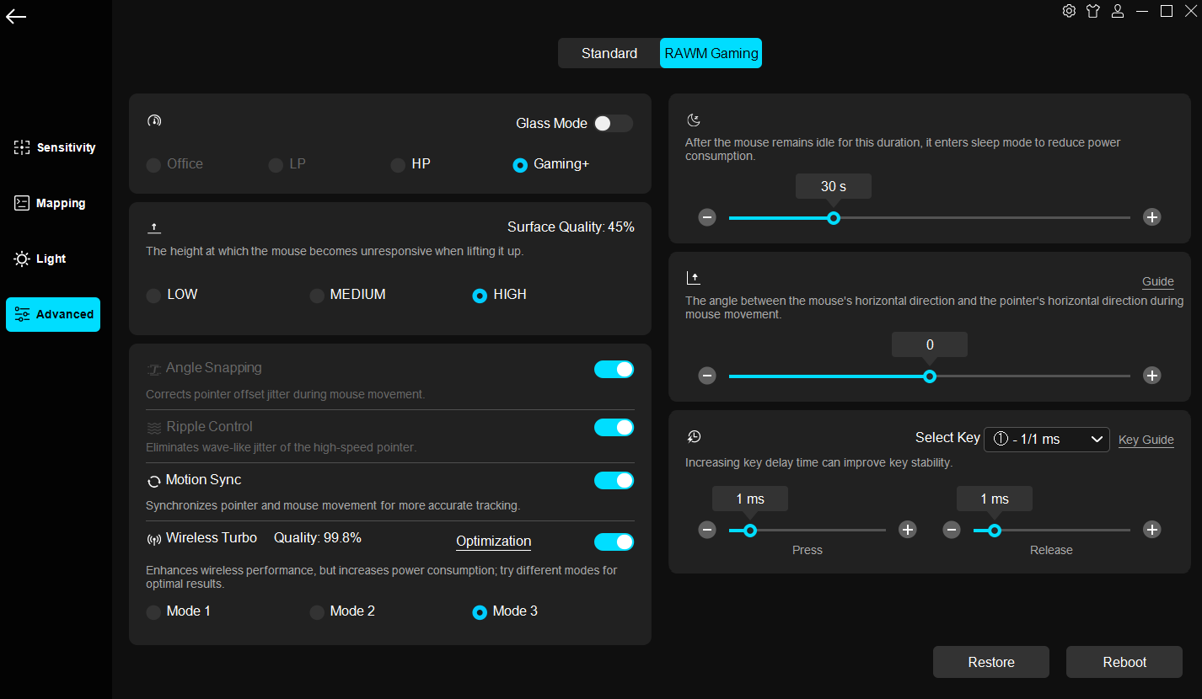
Task: Click the lift-off distance icon
Action: 153,227
